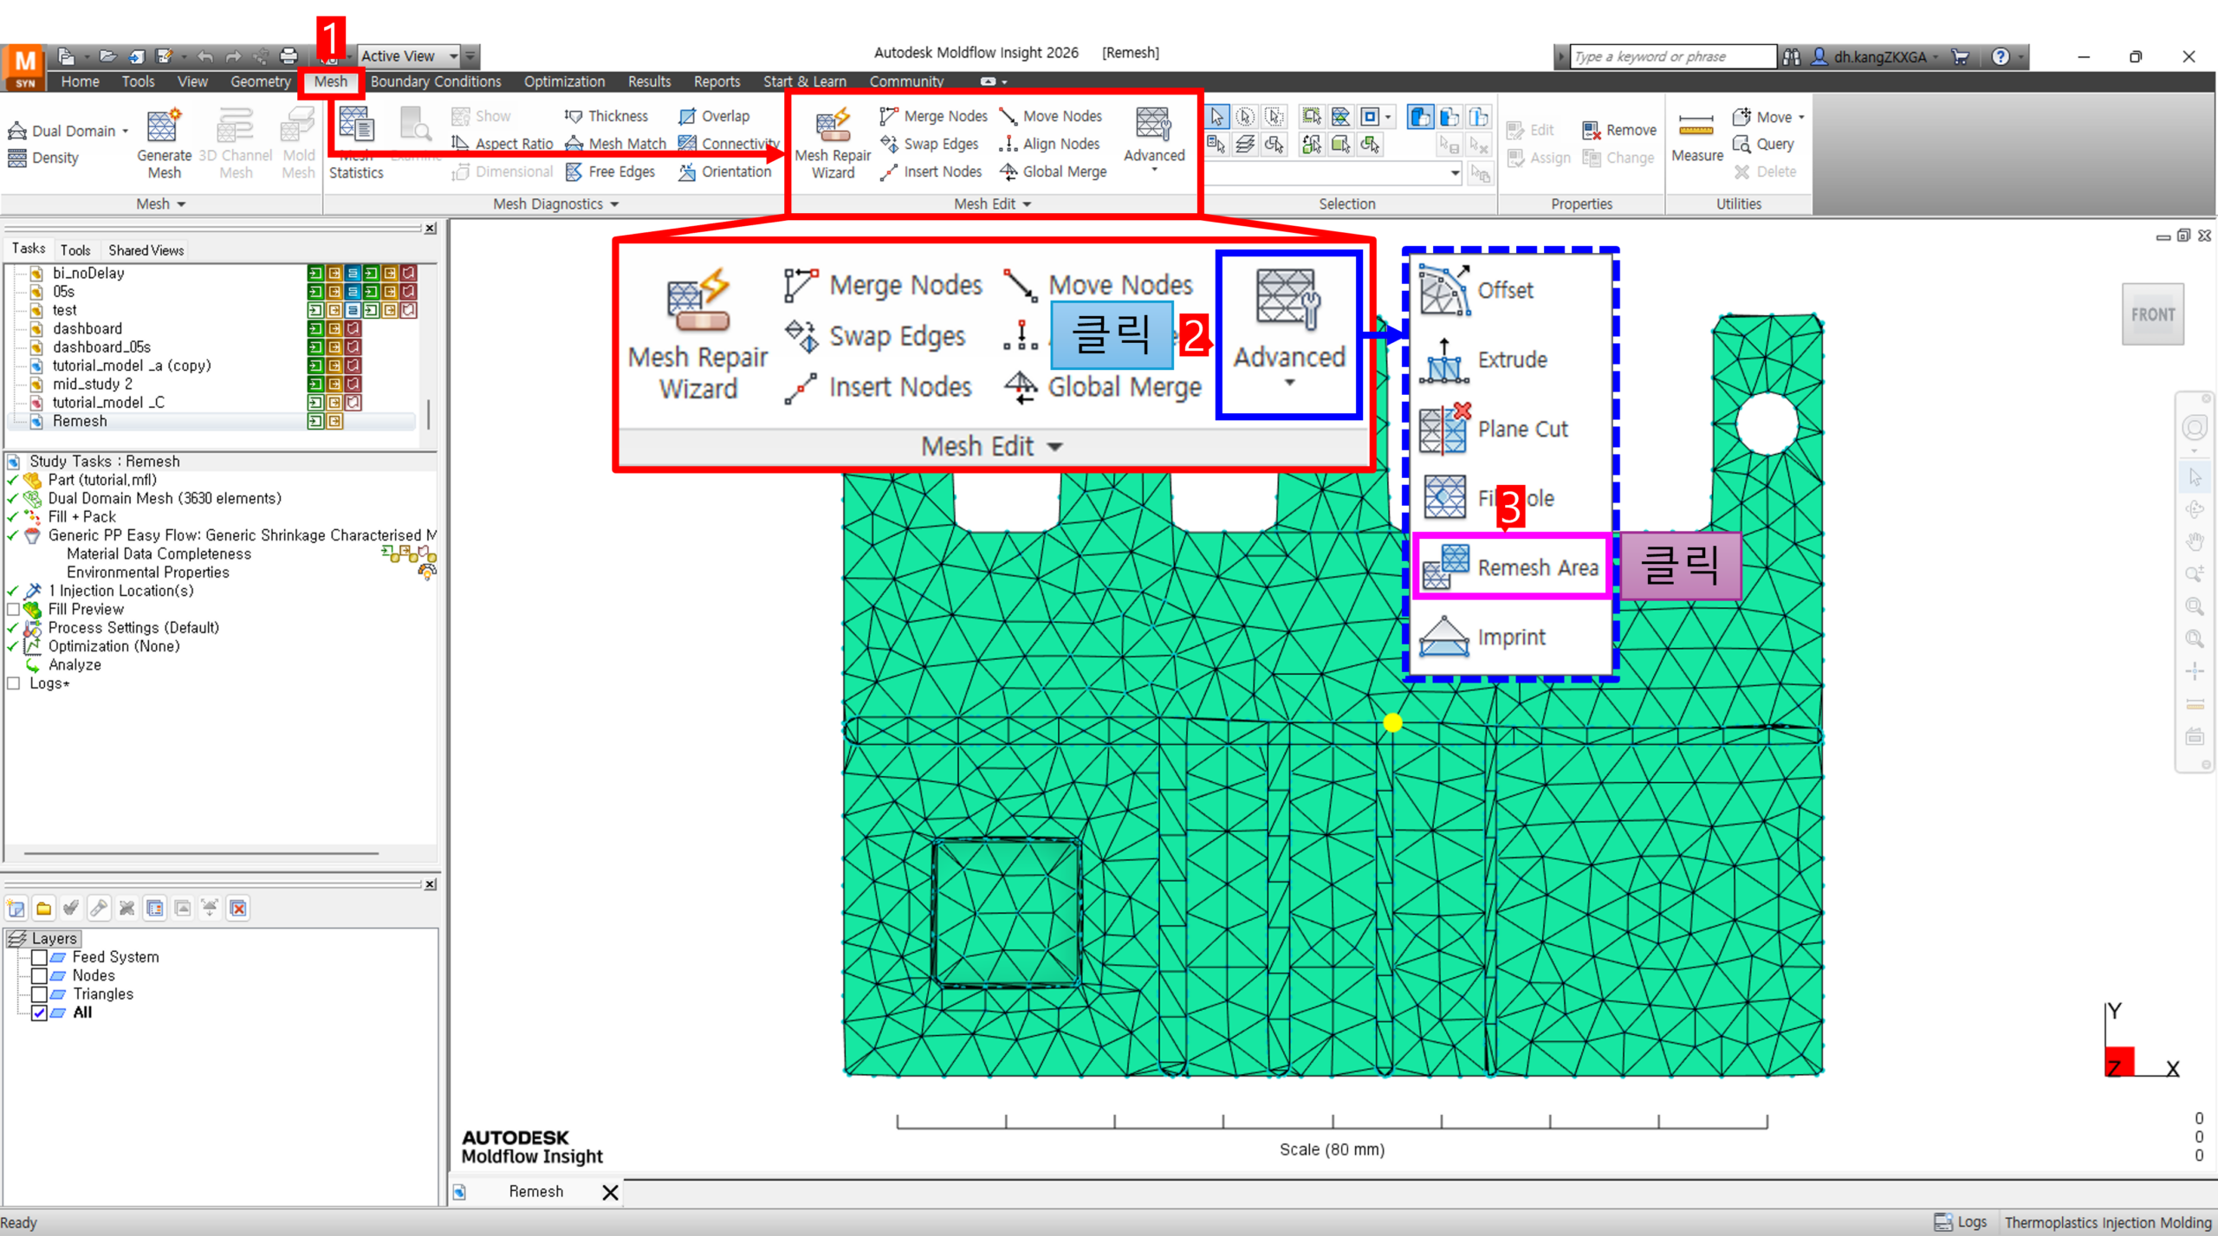Click the help question mark icon

(2000, 56)
